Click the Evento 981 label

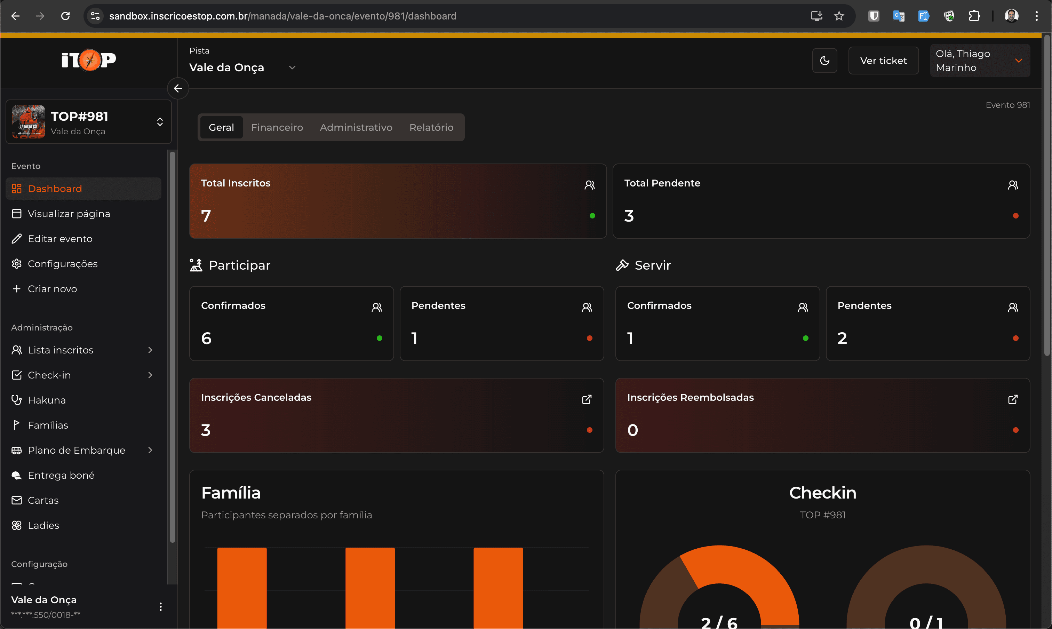1007,105
